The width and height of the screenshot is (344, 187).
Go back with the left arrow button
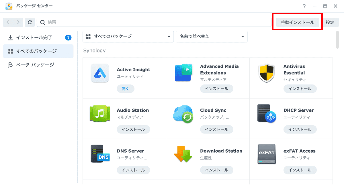tap(8, 22)
